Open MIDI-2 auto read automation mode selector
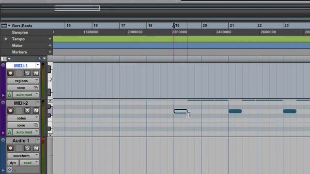Screen dimensions: 310x174 26,132
